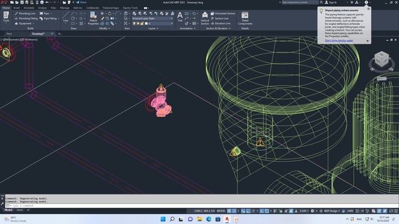Select the Pipe tool

tap(44, 14)
